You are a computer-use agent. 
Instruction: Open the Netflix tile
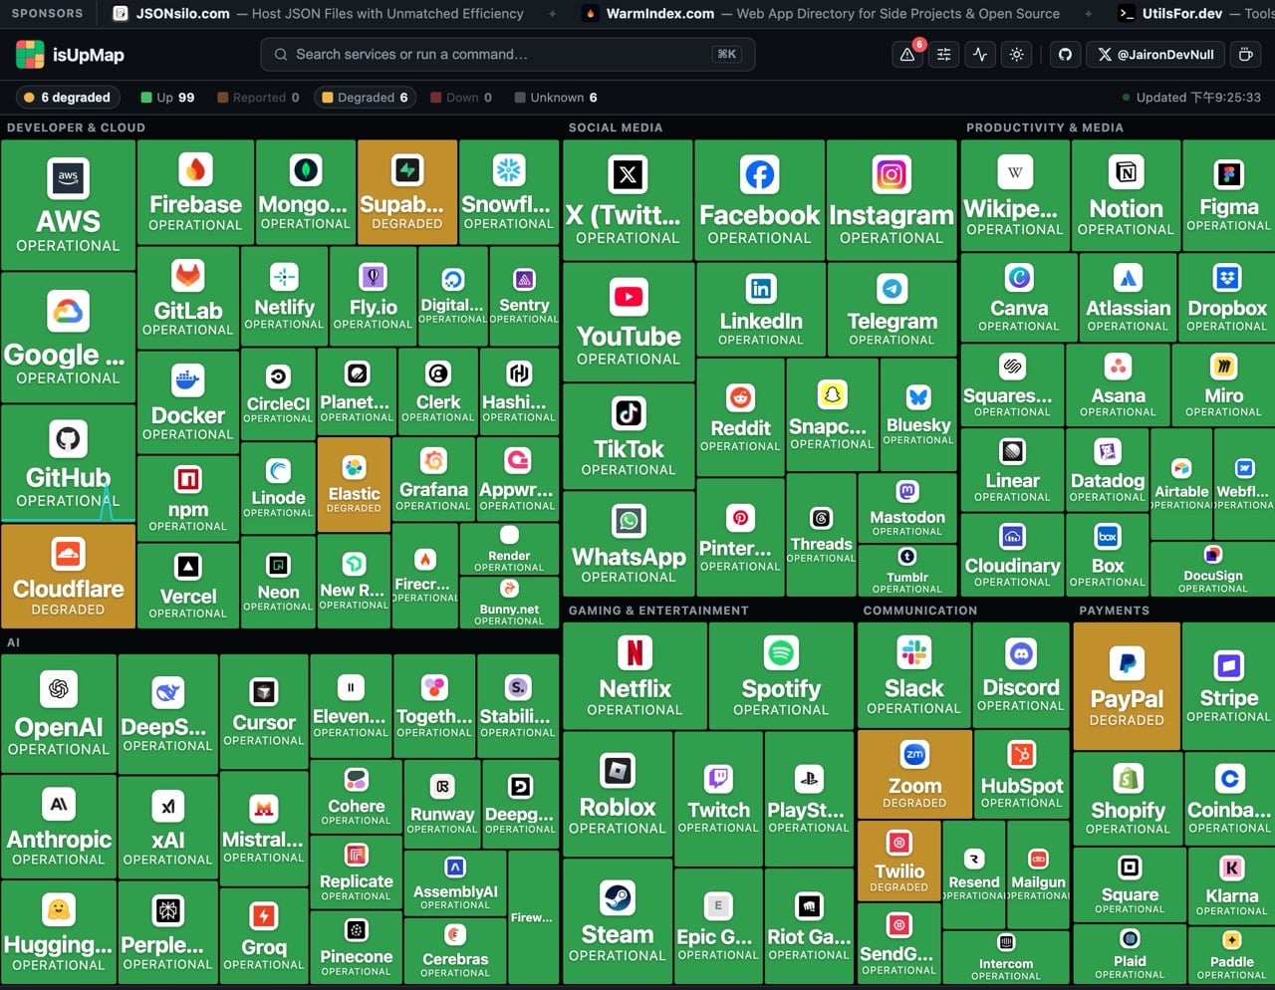pyautogui.click(x=635, y=675)
